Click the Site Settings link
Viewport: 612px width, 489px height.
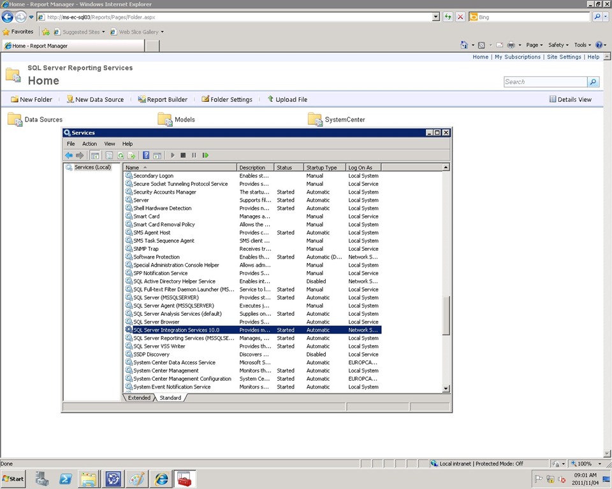564,57
